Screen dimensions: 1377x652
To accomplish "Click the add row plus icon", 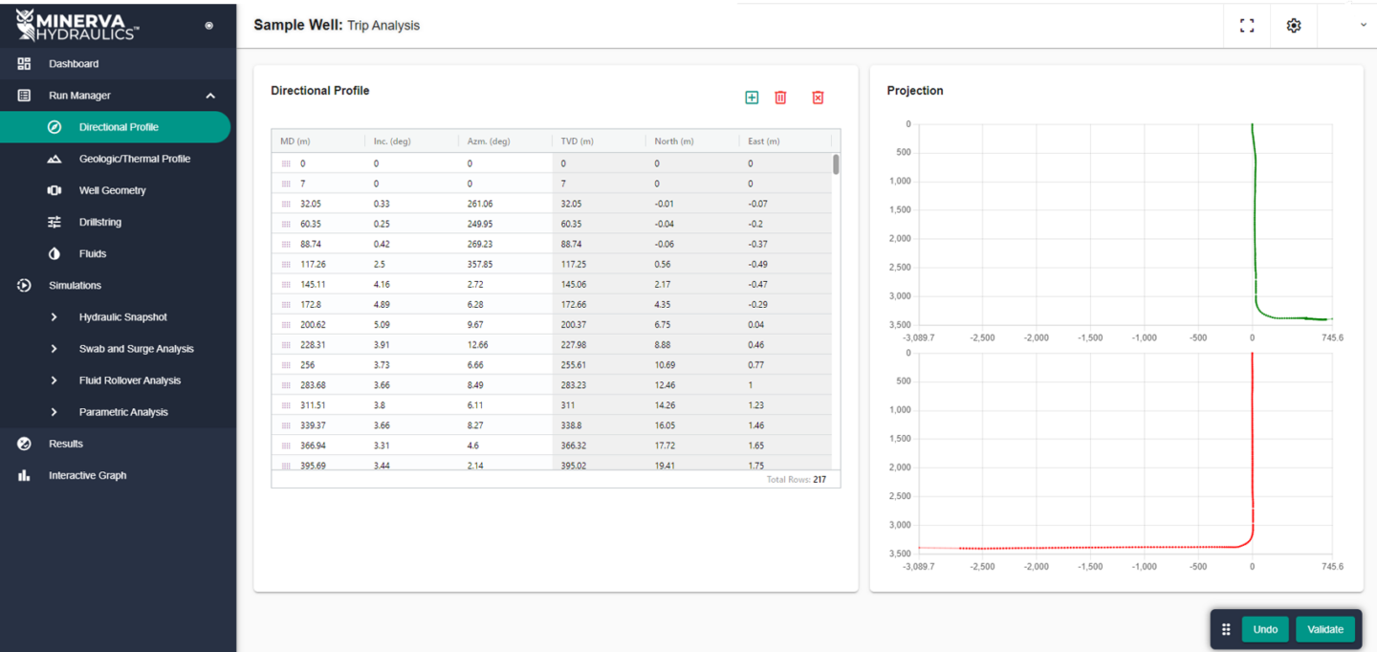I will tap(752, 98).
